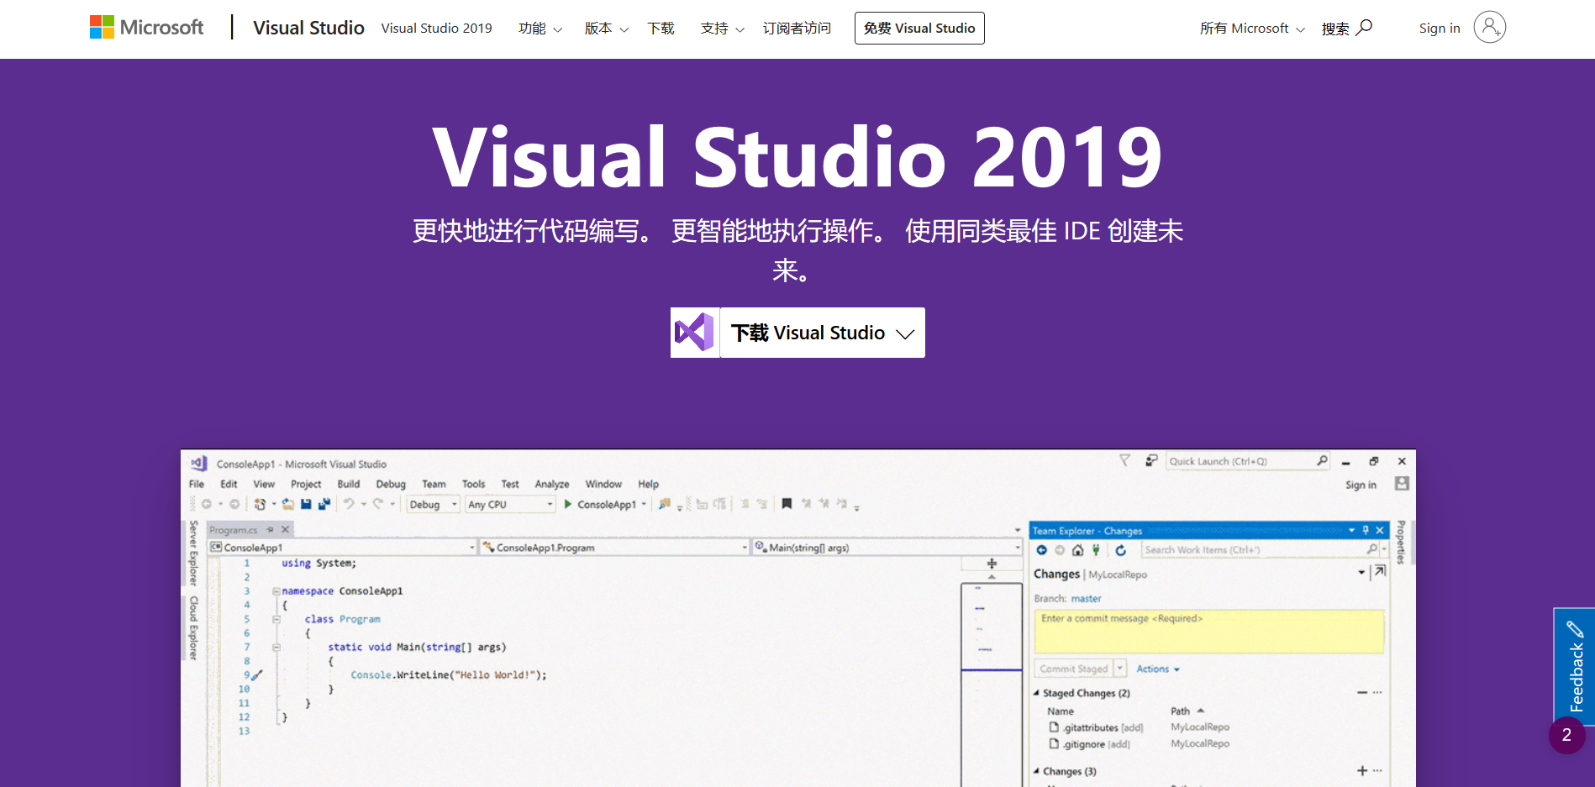Click the bookmark icon in toolbar
The height and width of the screenshot is (787, 1595).
pyautogui.click(x=787, y=504)
